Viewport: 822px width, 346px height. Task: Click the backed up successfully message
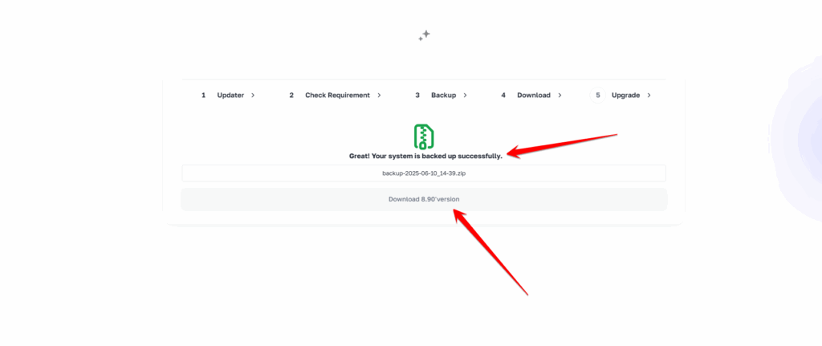click(x=425, y=156)
